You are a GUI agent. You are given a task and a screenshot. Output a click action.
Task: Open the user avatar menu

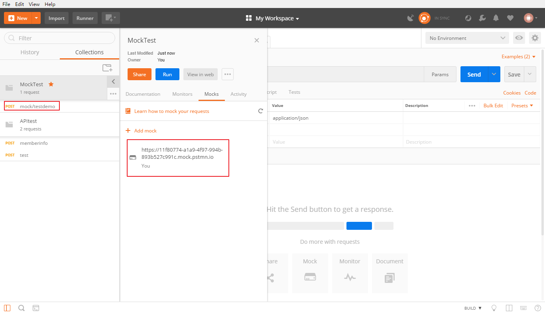pos(531,18)
